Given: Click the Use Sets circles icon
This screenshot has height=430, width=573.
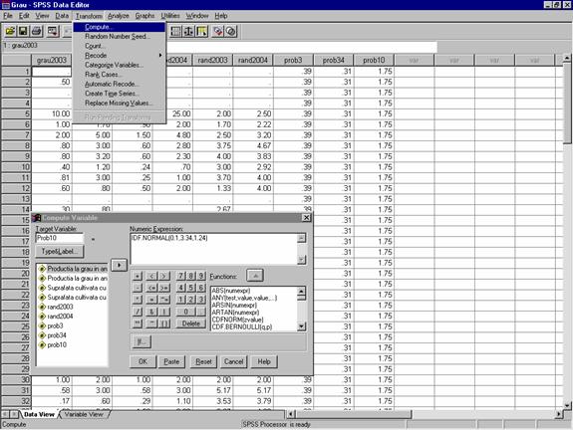Looking at the screenshot, I should [231, 32].
